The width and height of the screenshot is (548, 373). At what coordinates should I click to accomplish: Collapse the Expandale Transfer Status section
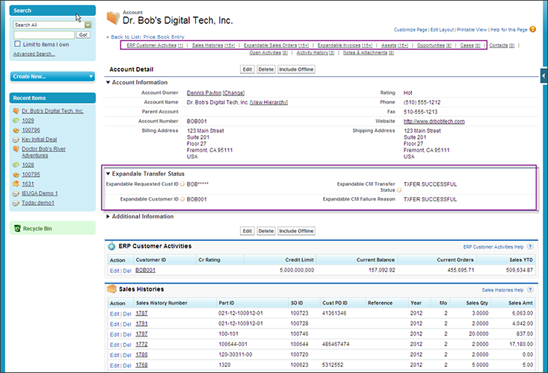(108, 174)
